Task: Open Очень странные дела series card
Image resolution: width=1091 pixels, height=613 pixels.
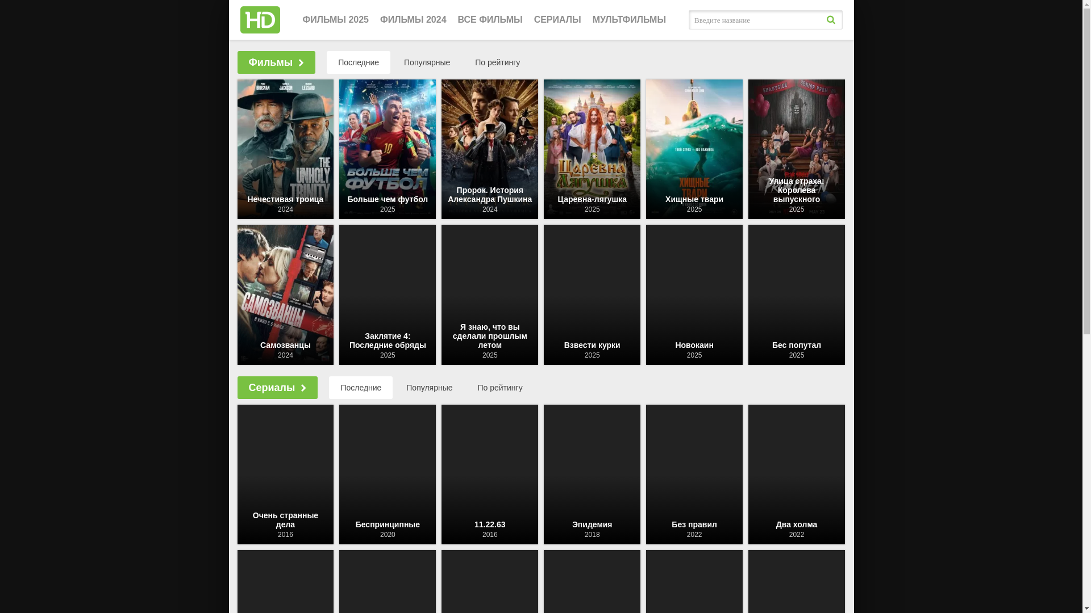Action: (x=285, y=475)
